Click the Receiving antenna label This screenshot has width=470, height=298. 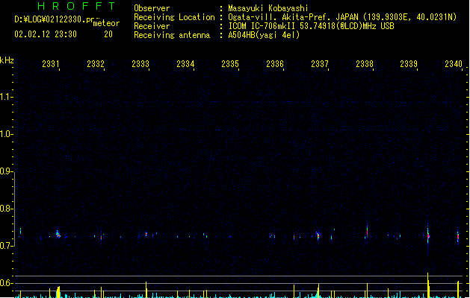[172, 35]
